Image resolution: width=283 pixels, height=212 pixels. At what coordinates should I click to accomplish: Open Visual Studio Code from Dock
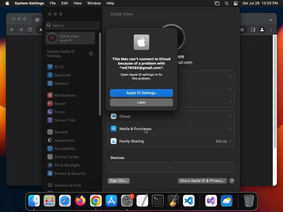pyautogui.click(x=188, y=201)
